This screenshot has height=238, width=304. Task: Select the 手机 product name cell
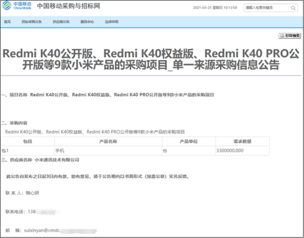tap(108, 150)
